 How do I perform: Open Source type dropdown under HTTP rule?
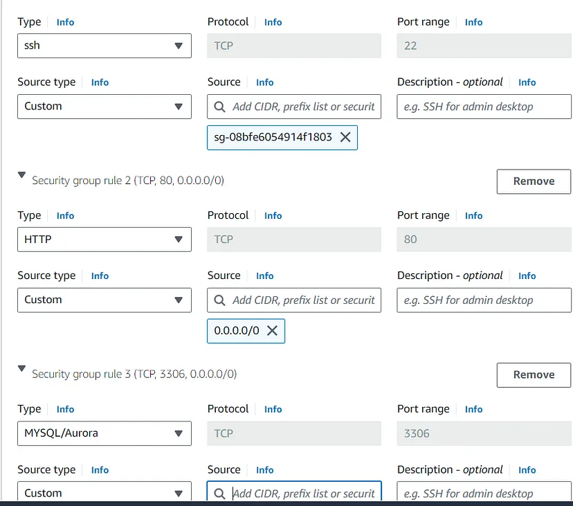[x=104, y=300]
